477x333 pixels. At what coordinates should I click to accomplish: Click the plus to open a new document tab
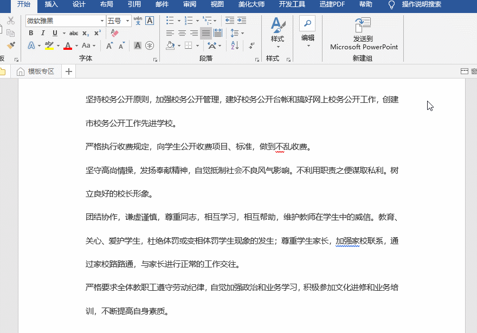click(x=68, y=70)
